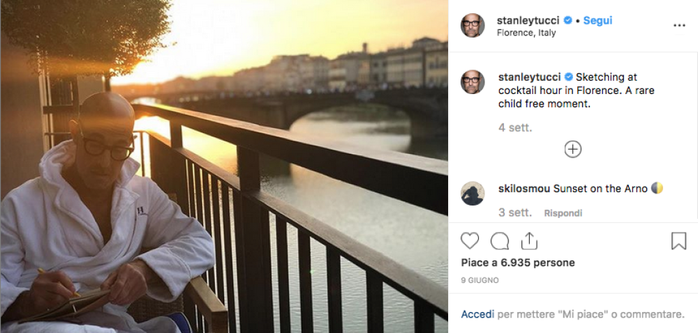Click Accedi to log in
The height and width of the screenshot is (333, 698).
click(477, 314)
